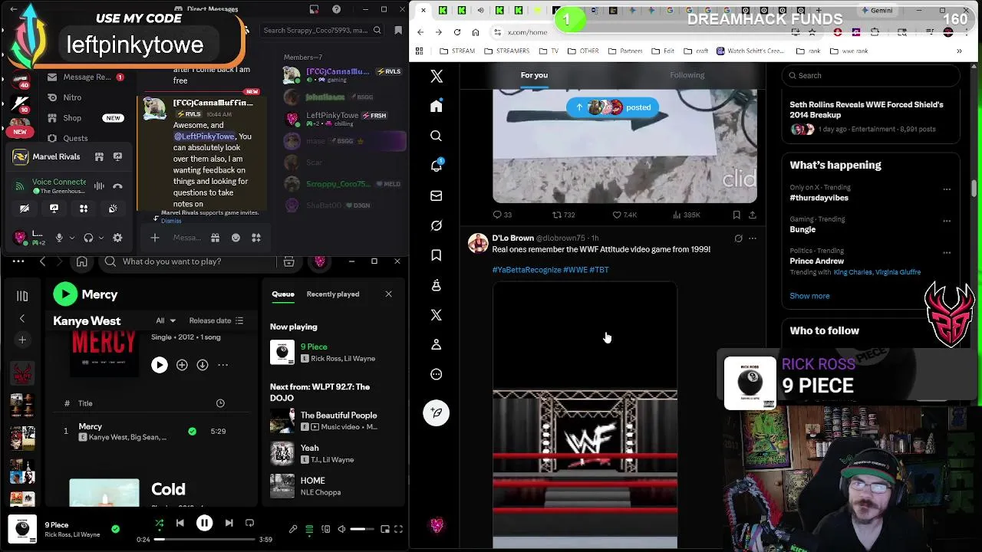Open #YaBettaRecognize hashtag link

click(527, 270)
